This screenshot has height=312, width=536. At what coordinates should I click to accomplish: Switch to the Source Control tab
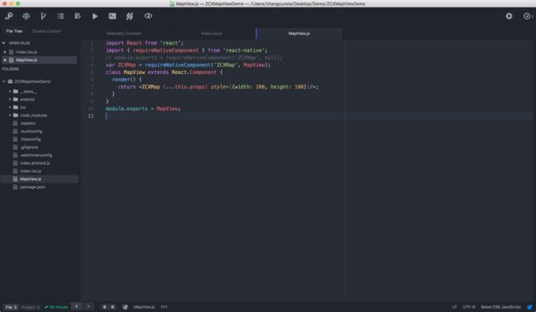pos(46,31)
